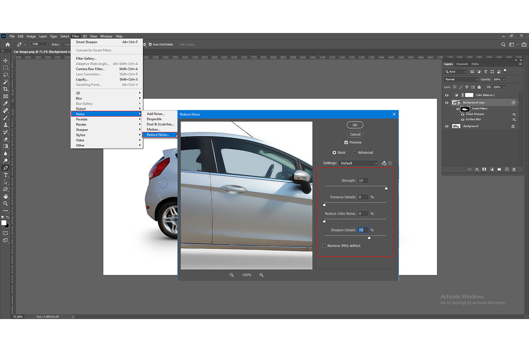Switch to the Channels tab
This screenshot has width=529, height=352.
point(462,64)
